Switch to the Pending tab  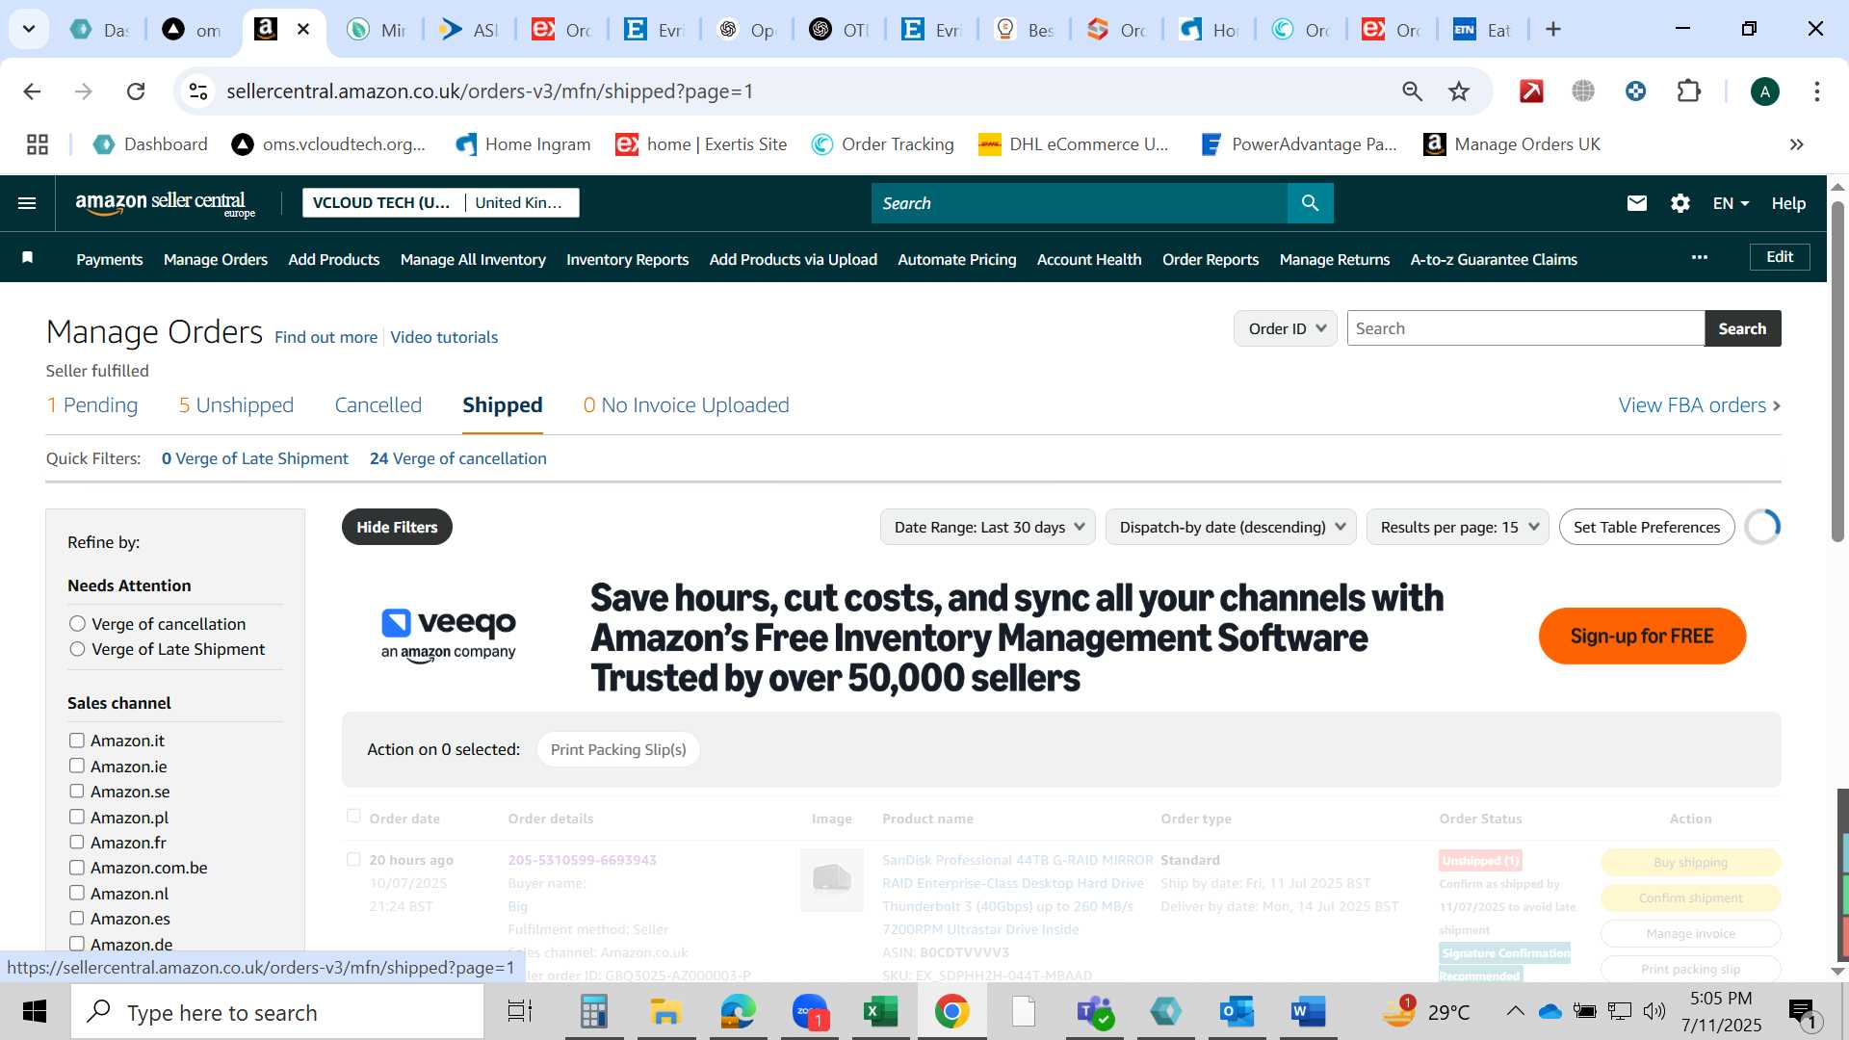tap(92, 405)
